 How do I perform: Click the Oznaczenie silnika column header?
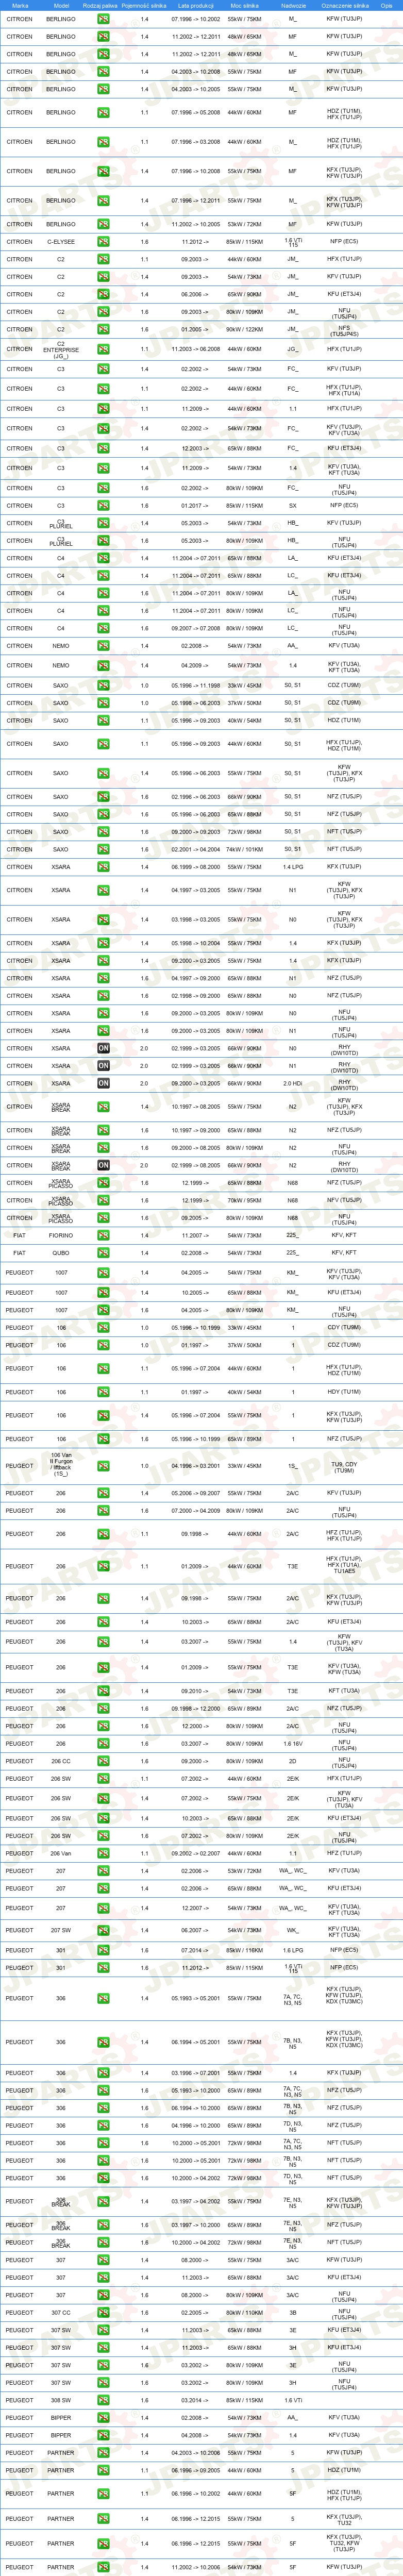point(345,5)
